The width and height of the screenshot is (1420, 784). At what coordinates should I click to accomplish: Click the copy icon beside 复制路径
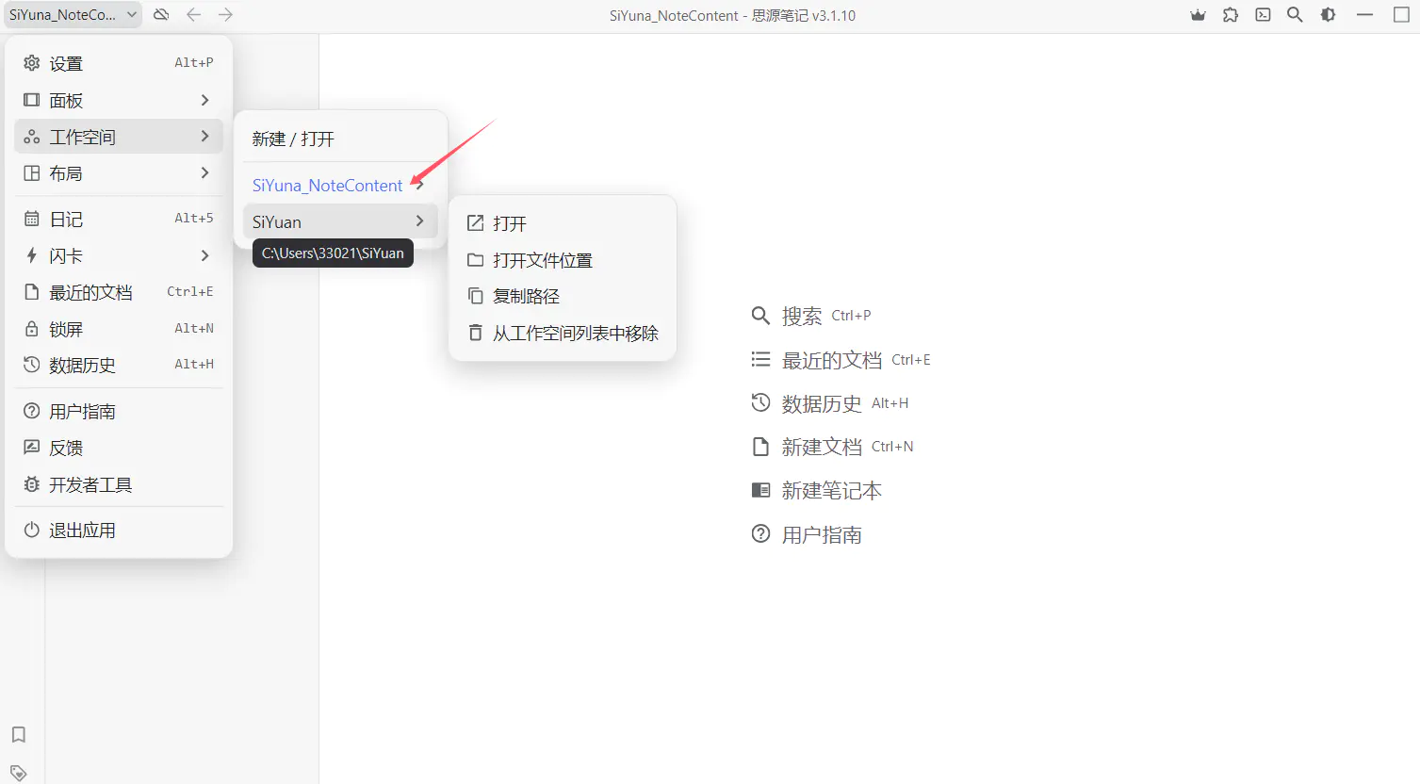tap(476, 296)
